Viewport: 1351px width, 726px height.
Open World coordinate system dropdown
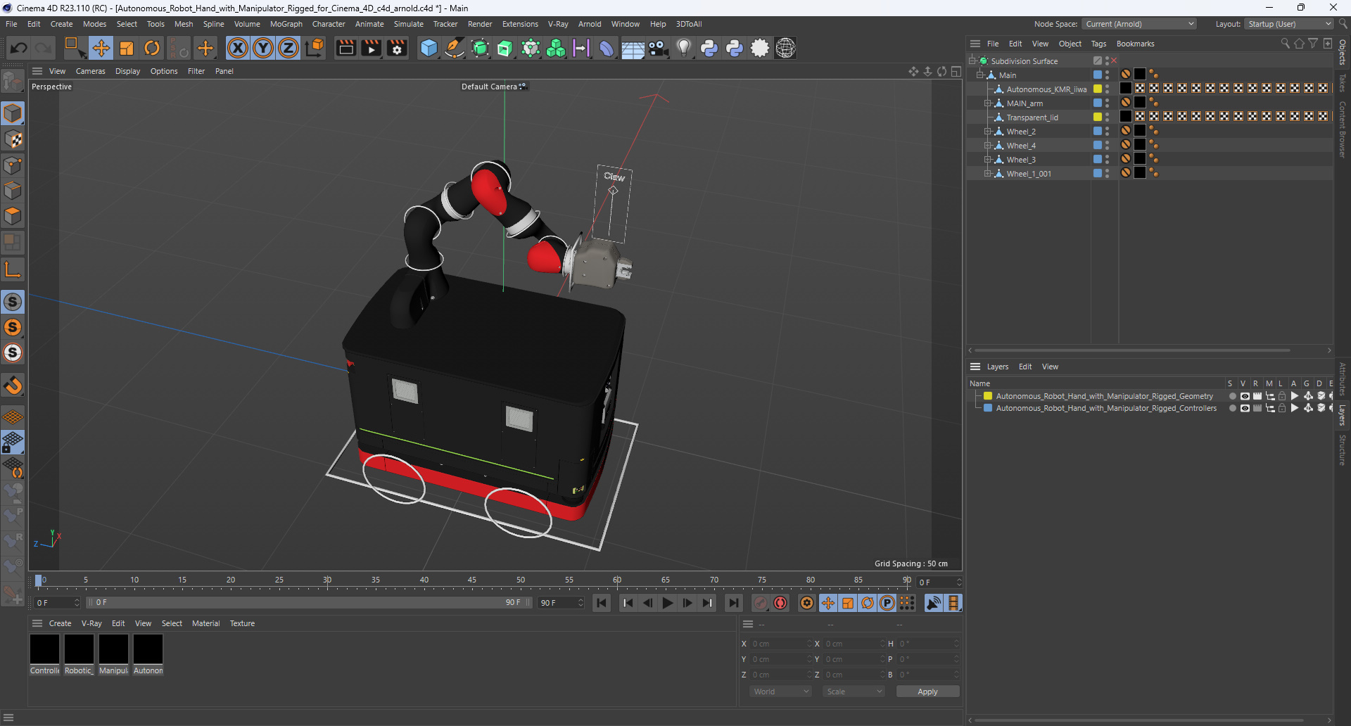780,692
